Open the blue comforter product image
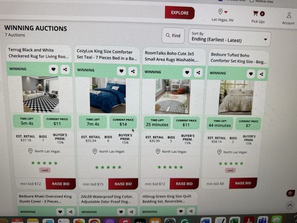The height and width of the screenshot is (223, 297). (x=108, y=95)
